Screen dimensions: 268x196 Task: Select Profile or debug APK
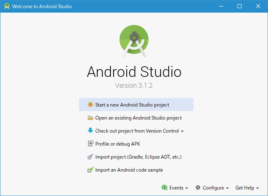(x=136, y=144)
